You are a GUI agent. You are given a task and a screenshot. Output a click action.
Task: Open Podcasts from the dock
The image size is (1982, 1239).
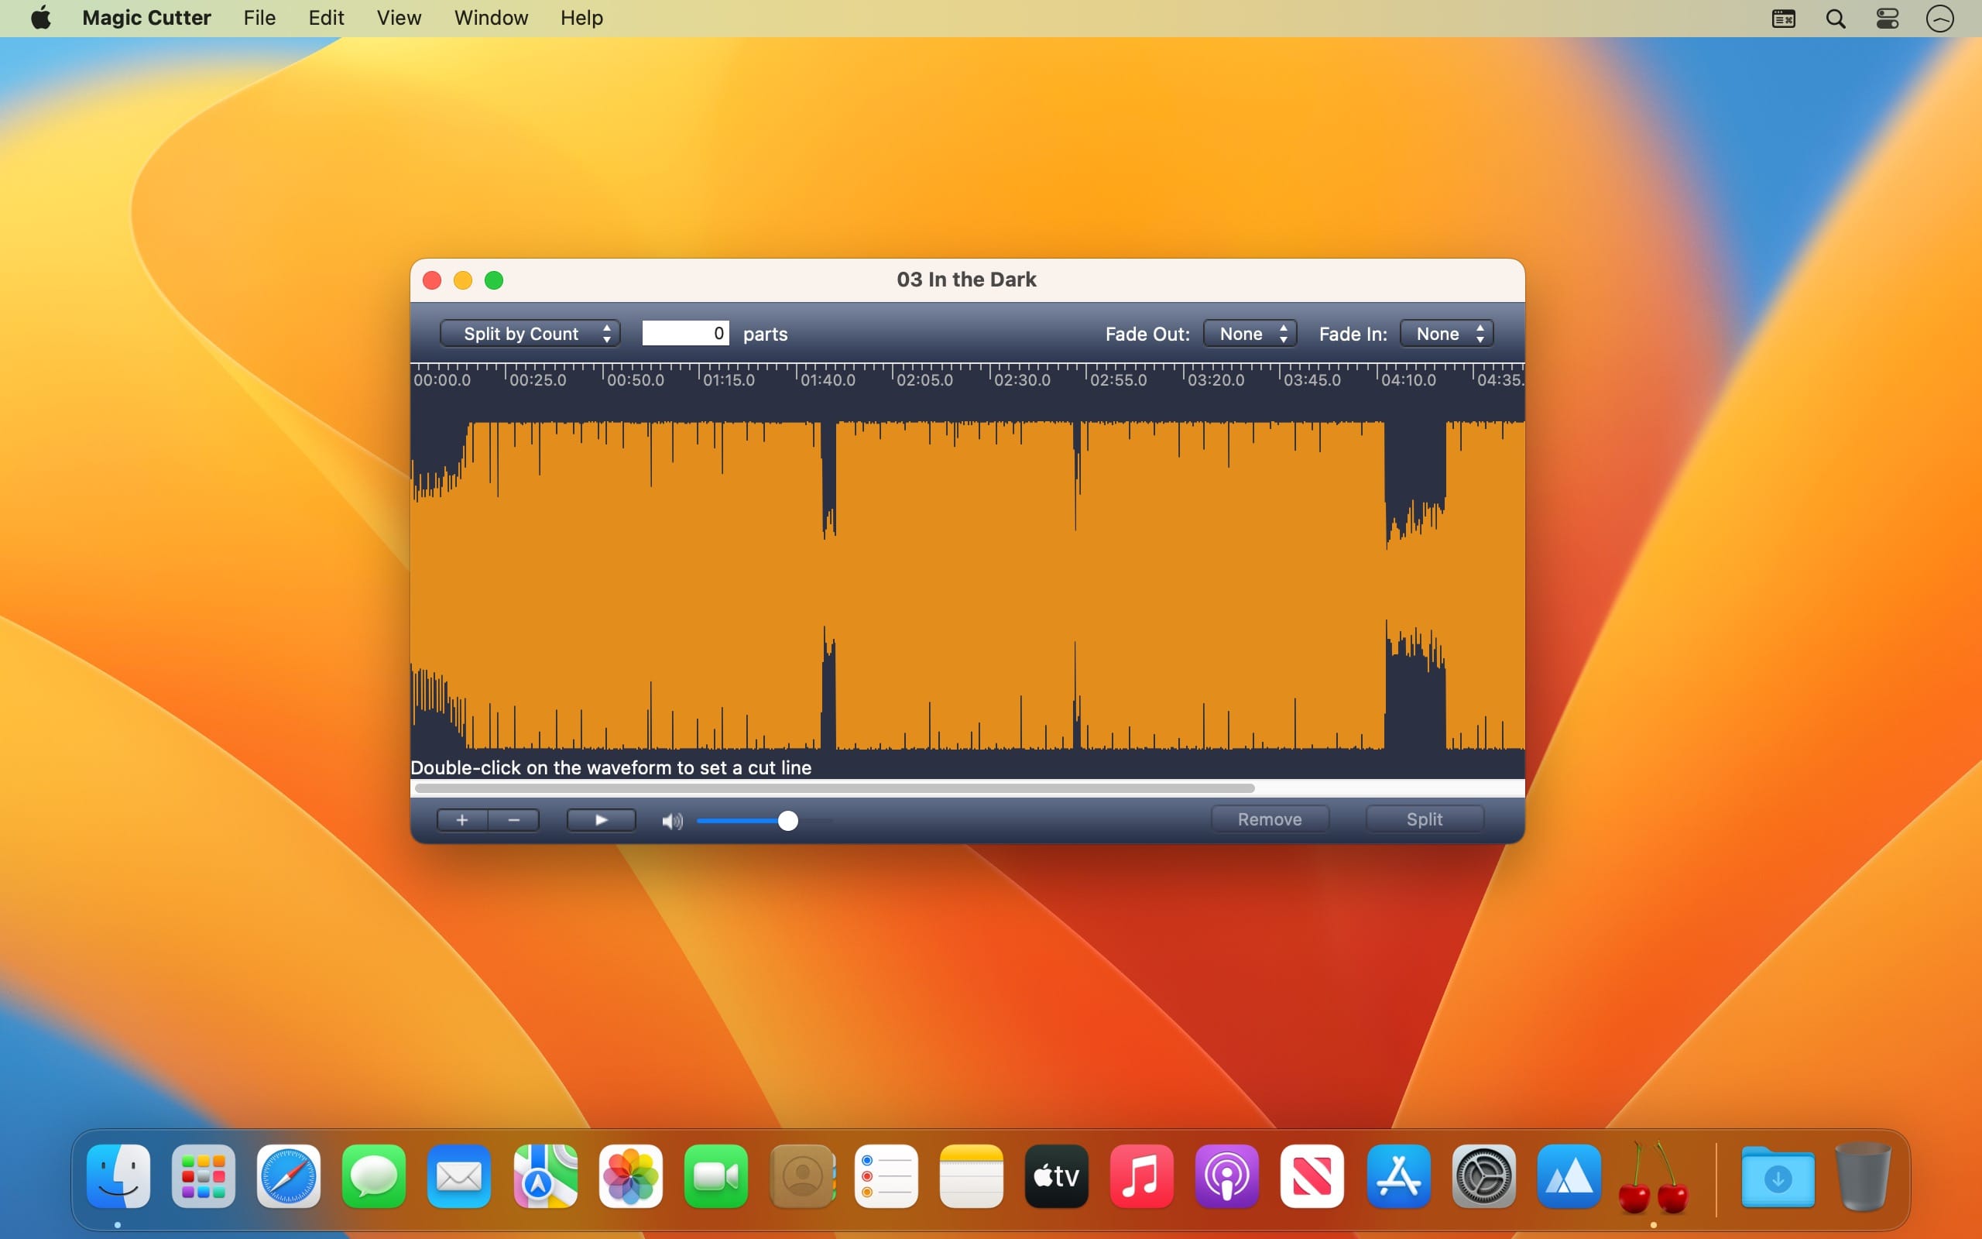pos(1226,1178)
